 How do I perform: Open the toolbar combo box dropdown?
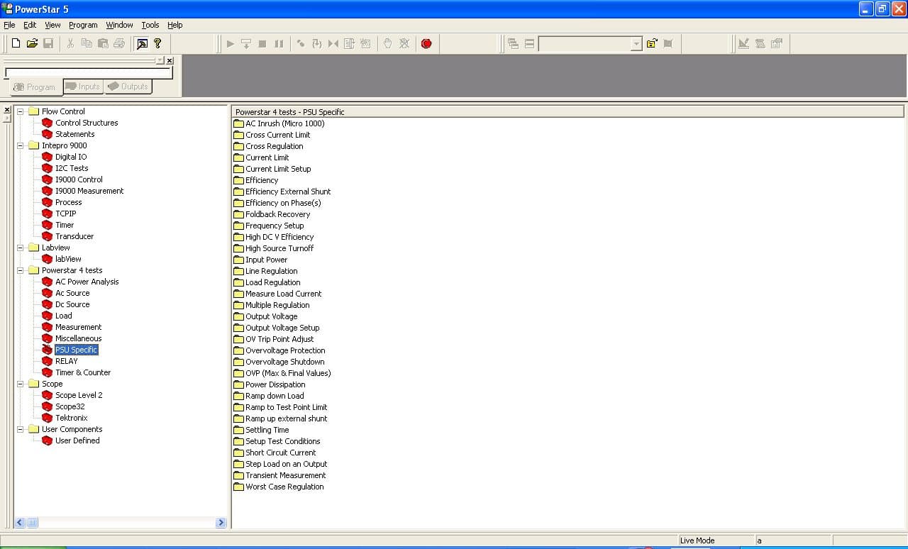(x=636, y=44)
